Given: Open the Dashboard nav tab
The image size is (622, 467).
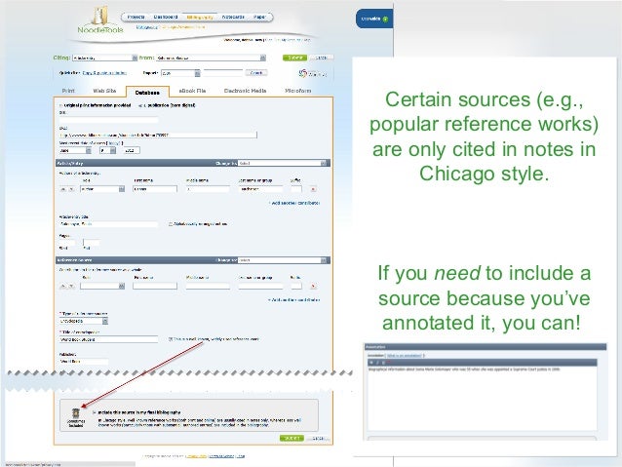Looking at the screenshot, I should tap(166, 17).
